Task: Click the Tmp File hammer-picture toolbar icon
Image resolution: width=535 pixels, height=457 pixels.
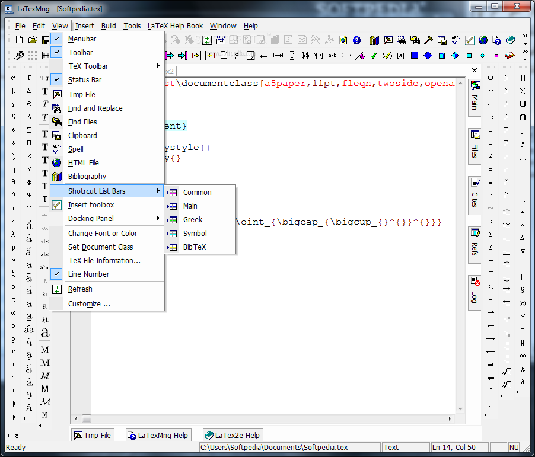Action: pos(388,40)
